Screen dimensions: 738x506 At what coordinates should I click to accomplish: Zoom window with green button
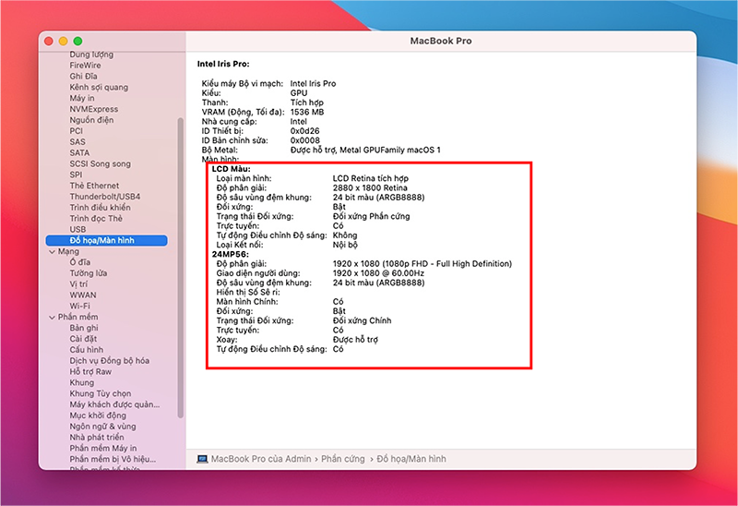click(x=77, y=41)
